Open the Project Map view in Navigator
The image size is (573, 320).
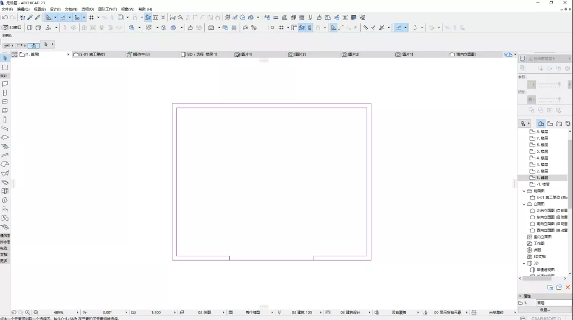click(541, 124)
